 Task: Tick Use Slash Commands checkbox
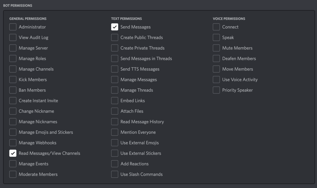115,174
